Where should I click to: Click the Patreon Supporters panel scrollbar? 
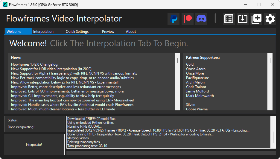click(x=270, y=81)
